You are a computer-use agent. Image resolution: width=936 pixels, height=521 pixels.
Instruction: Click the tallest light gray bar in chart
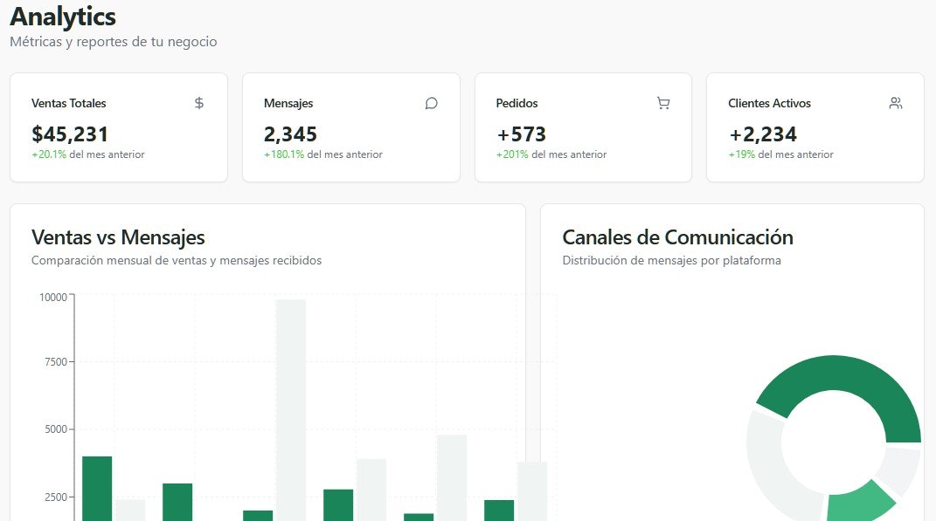click(x=291, y=410)
